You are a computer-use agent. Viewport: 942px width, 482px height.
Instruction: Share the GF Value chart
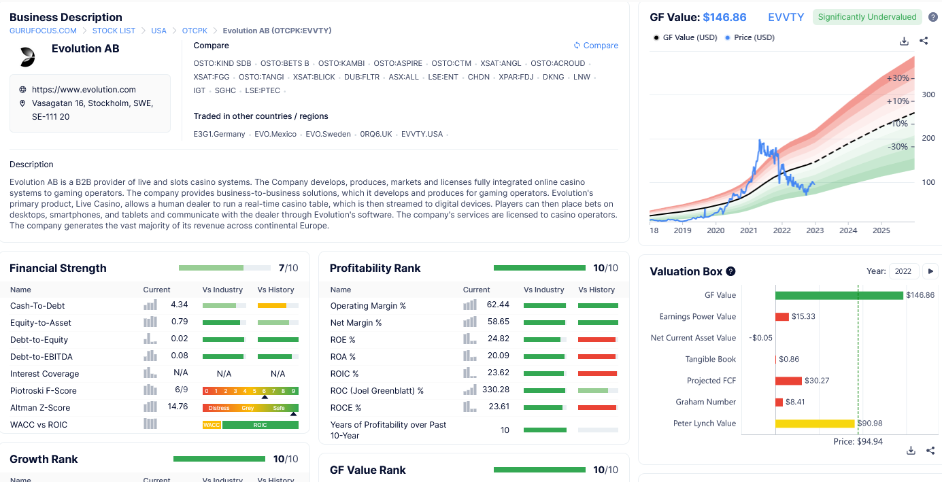point(924,41)
